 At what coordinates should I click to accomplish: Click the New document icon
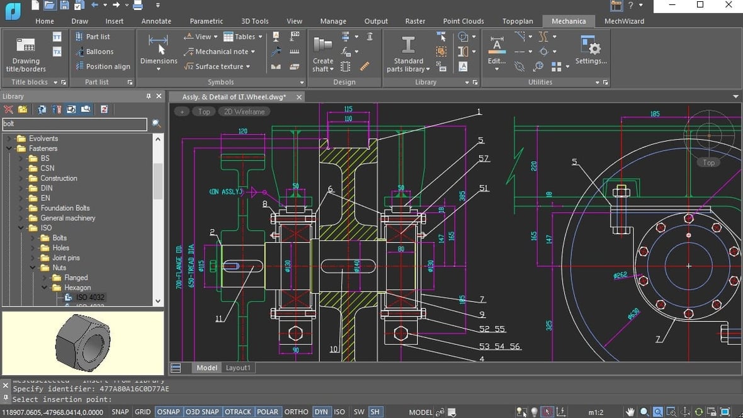[35, 5]
